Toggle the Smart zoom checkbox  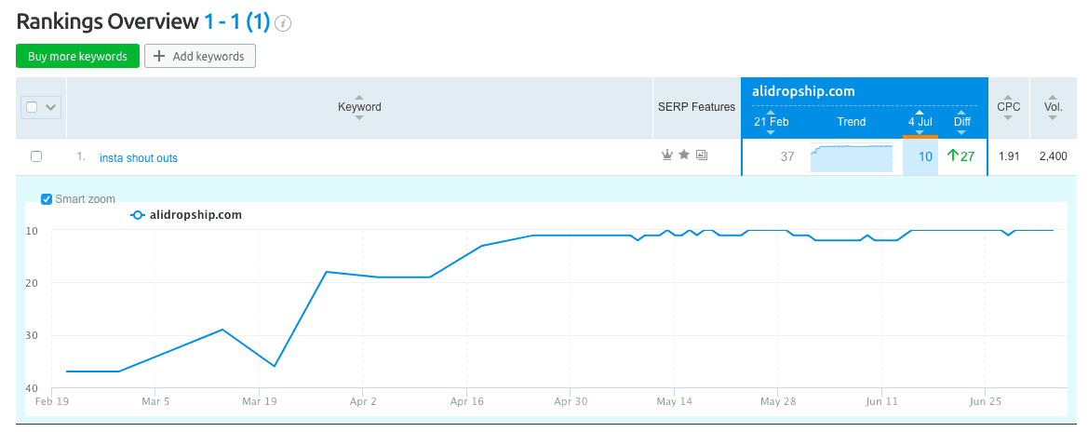pyautogui.click(x=47, y=199)
